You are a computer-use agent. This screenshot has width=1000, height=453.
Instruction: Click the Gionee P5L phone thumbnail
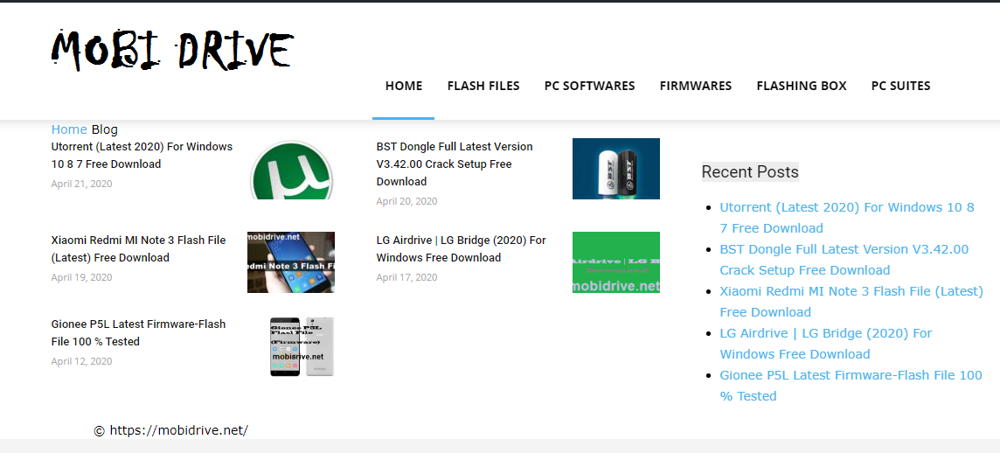302,346
